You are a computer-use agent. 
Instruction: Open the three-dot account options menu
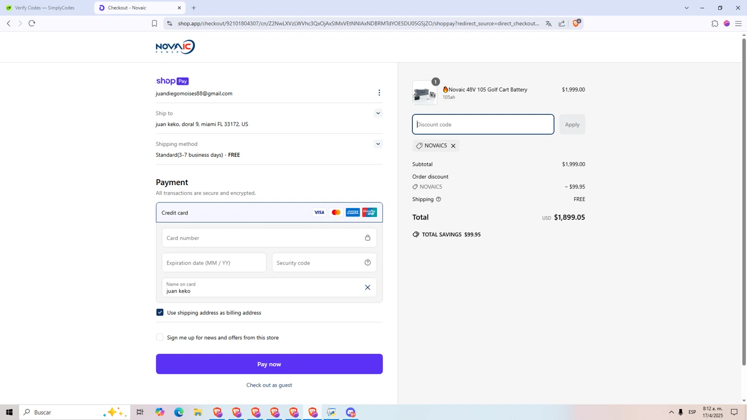(x=379, y=93)
